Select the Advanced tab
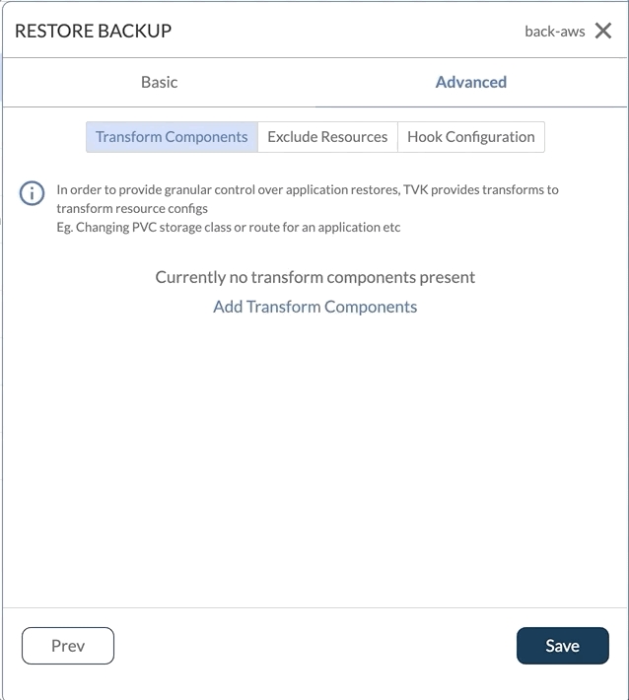This screenshot has height=700, width=629. (470, 82)
